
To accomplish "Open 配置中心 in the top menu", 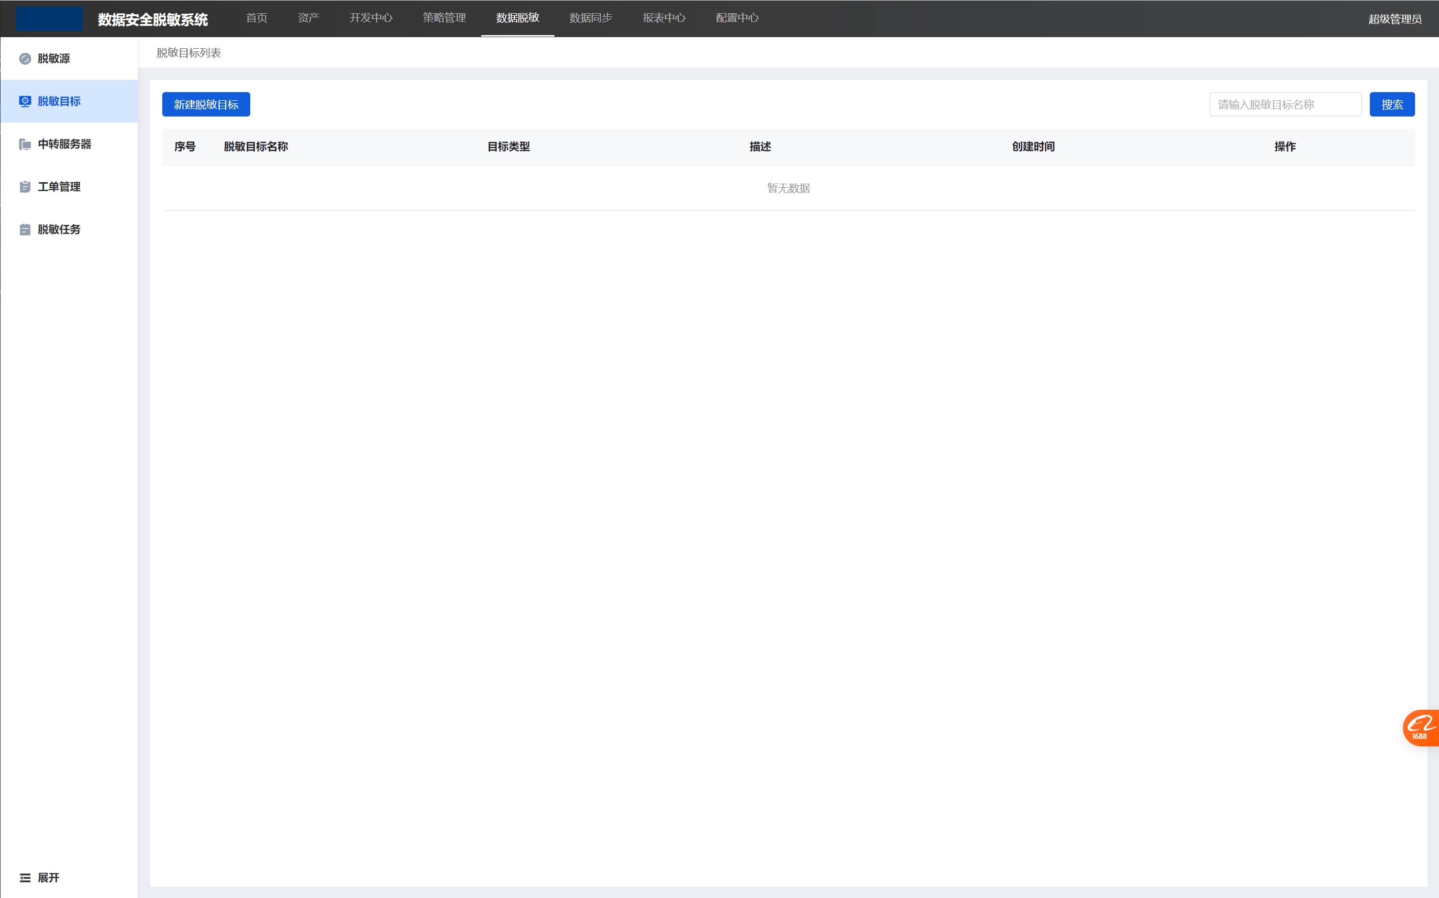I will tap(738, 18).
